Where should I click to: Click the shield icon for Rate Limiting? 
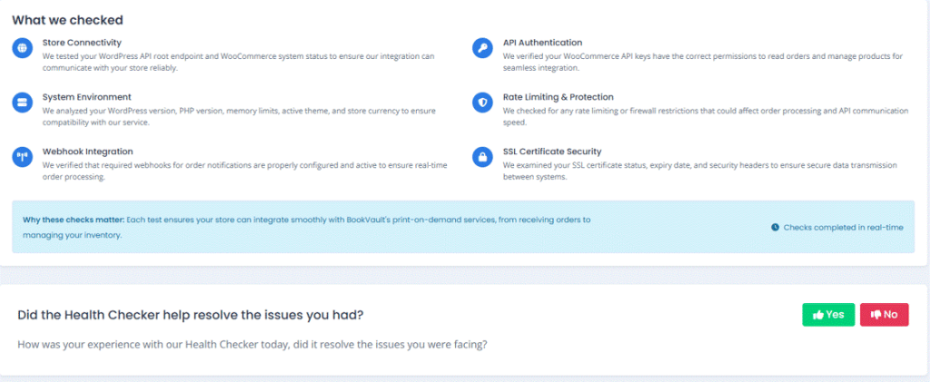click(x=483, y=103)
